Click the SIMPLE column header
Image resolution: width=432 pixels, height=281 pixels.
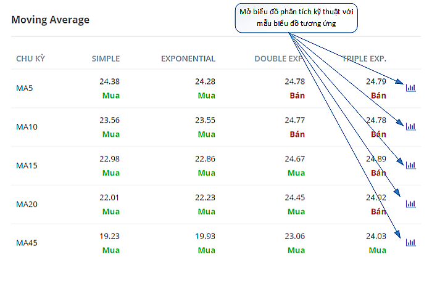[106, 59]
